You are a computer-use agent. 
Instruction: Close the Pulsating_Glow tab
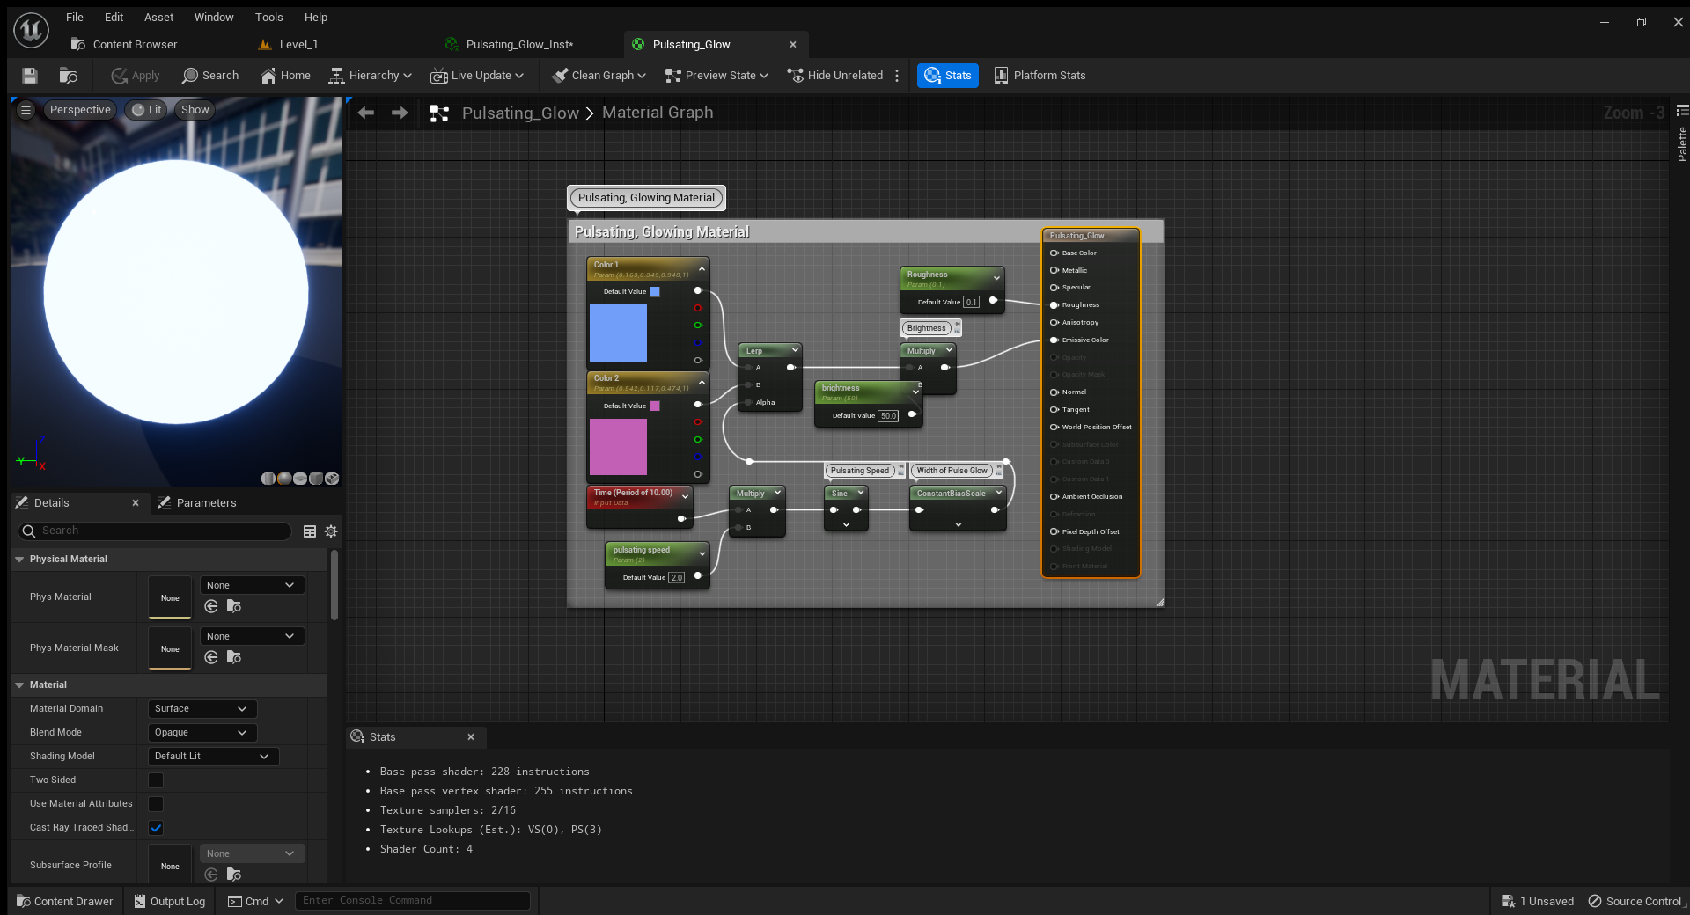793,45
